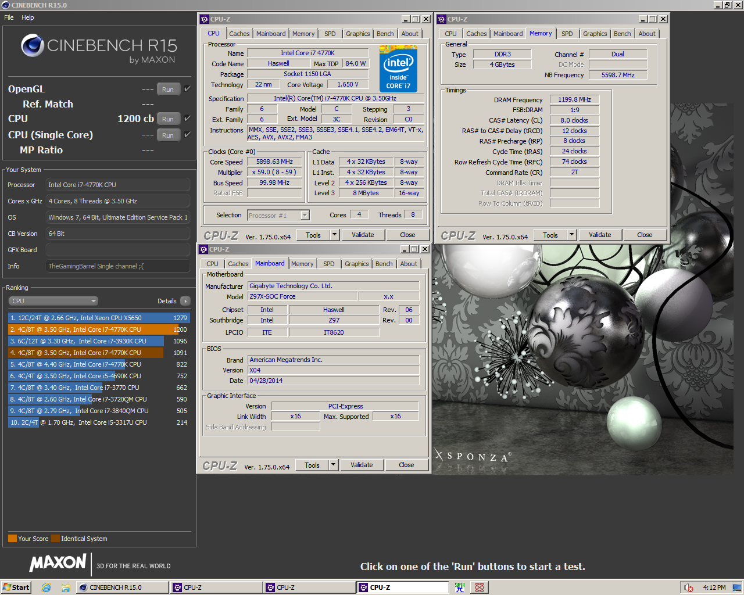Select ranking row 12C/24T Intel Xeon X5650
Screen dimensions: 744x595
click(x=98, y=318)
